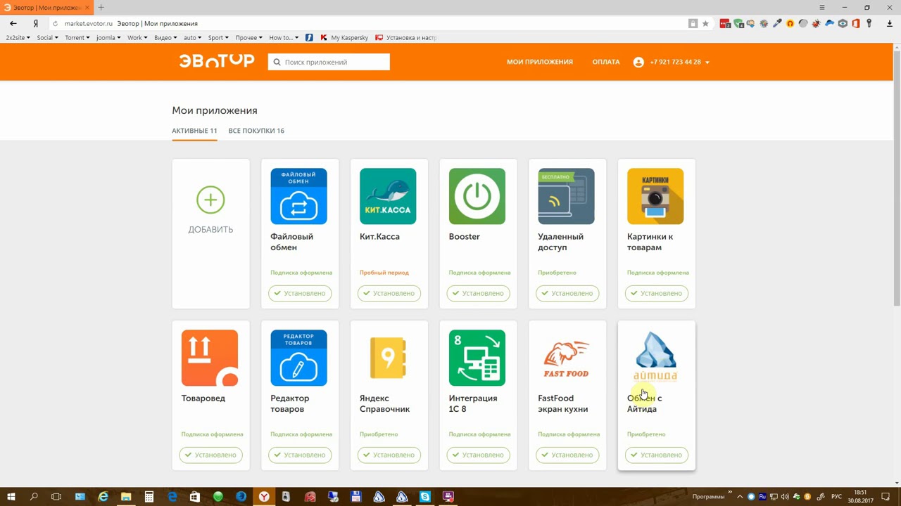This screenshot has height=506, width=901.
Task: Click the Удаленный доступ app title
Action: click(561, 242)
